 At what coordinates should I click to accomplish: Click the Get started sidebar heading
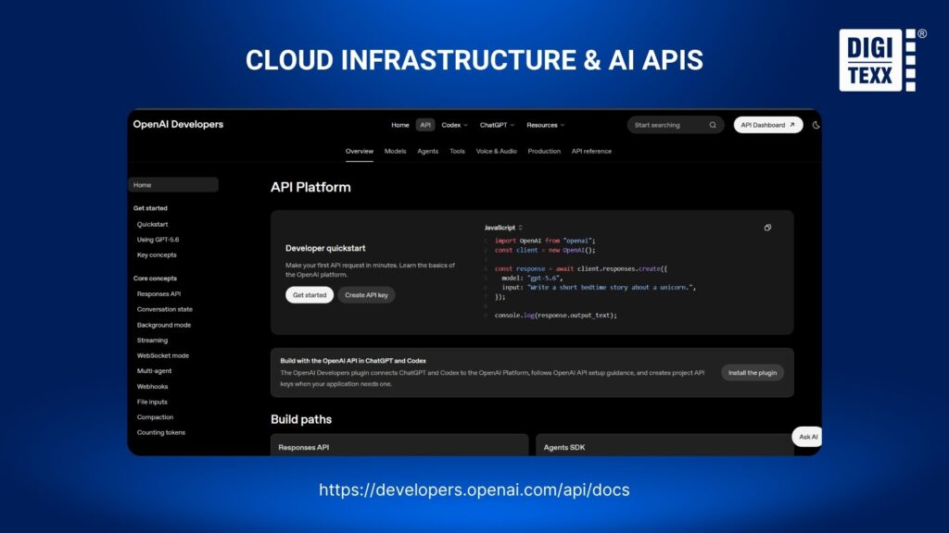tap(150, 208)
